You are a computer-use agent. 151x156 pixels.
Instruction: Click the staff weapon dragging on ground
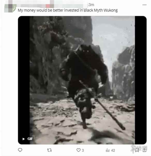(110, 114)
